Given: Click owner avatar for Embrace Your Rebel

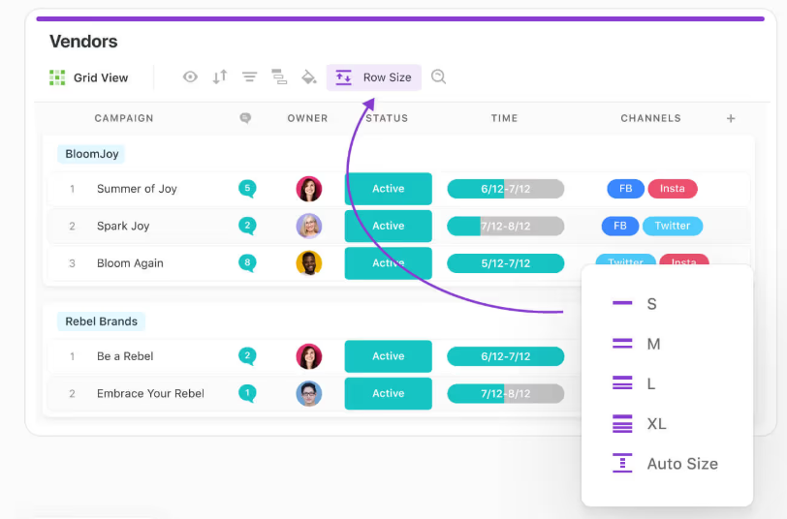Looking at the screenshot, I should [308, 394].
